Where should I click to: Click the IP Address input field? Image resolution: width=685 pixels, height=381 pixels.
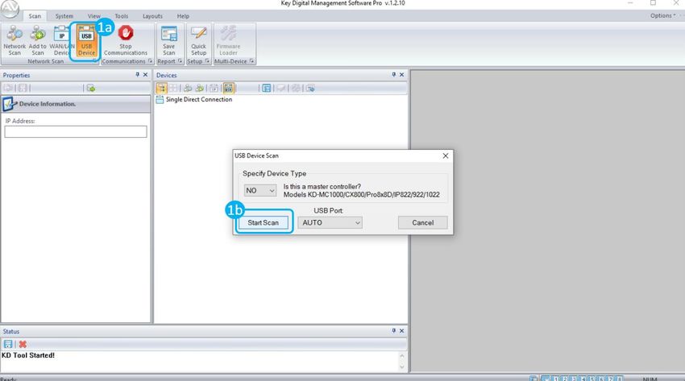tap(76, 132)
